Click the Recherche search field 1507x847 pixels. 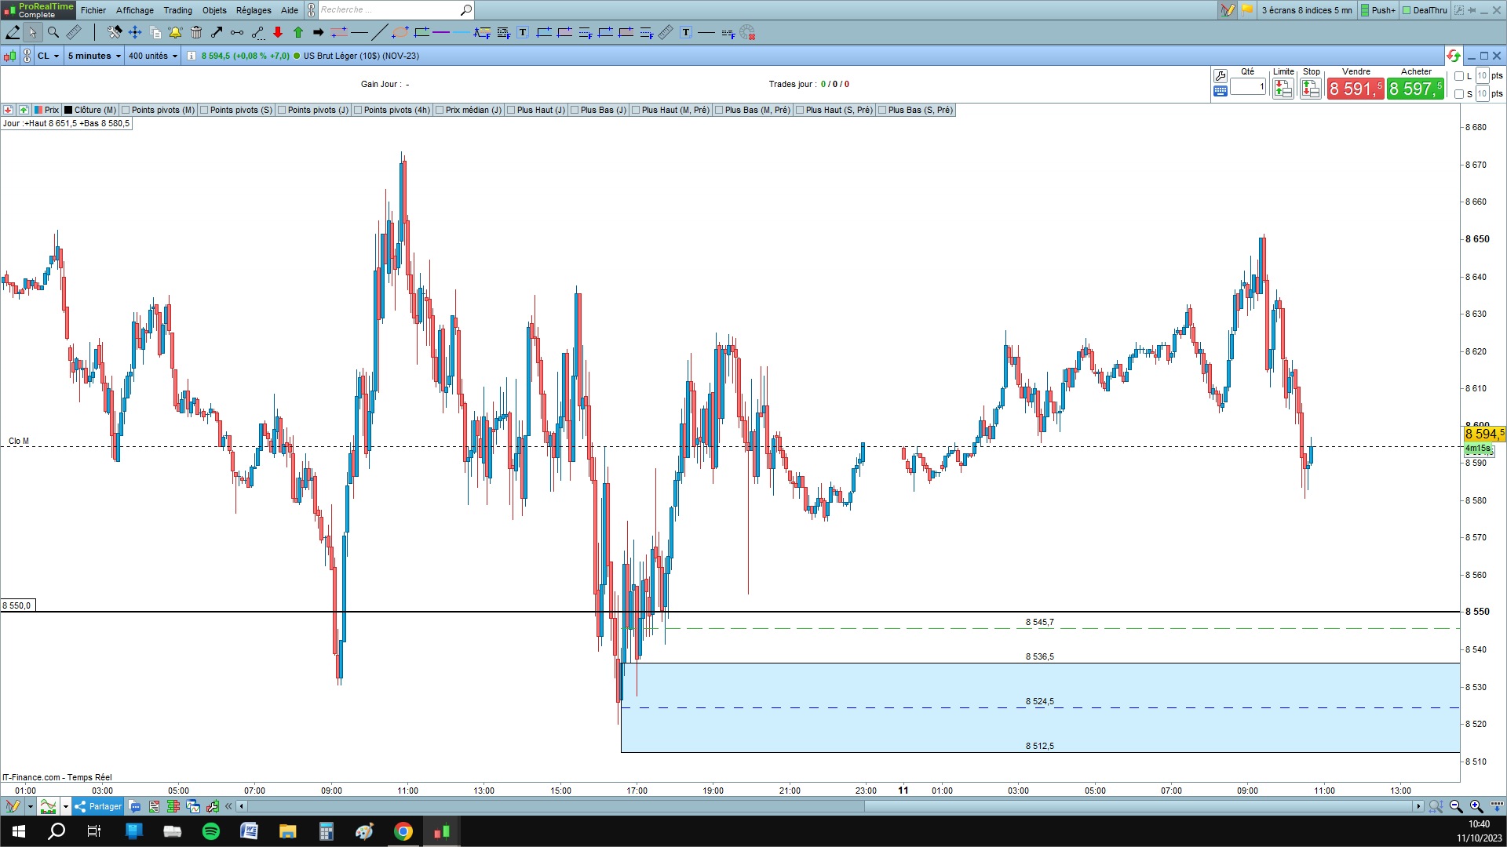pos(389,10)
